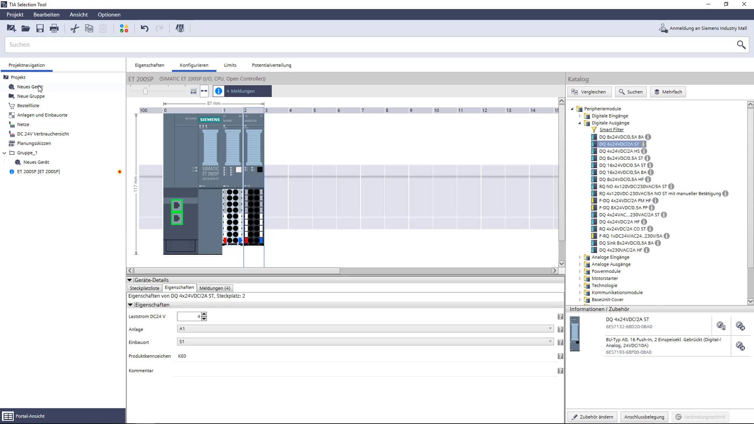
Task: Click the Vergleichen button
Action: 589,92
